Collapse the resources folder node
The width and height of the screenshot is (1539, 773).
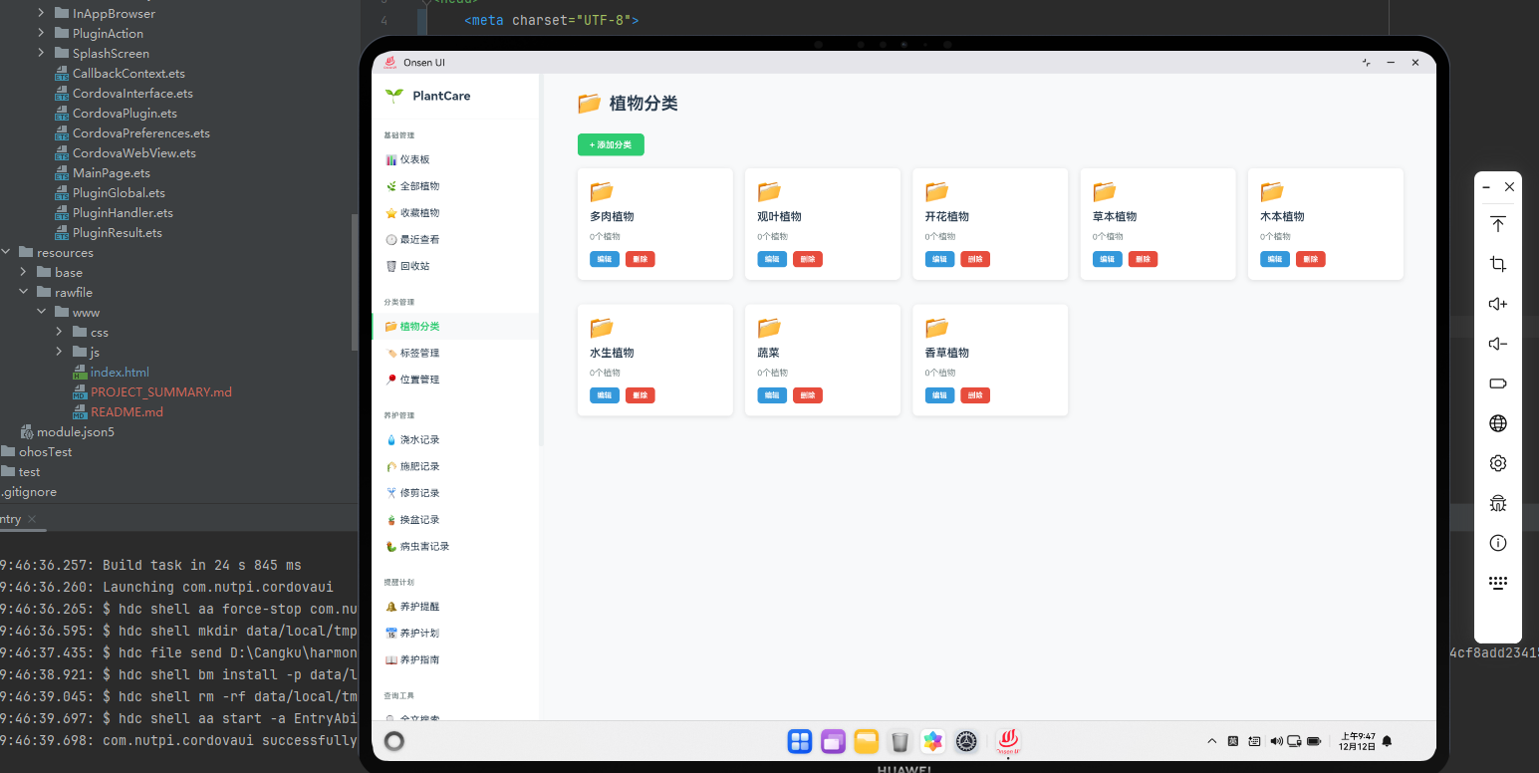pyautogui.click(x=6, y=252)
